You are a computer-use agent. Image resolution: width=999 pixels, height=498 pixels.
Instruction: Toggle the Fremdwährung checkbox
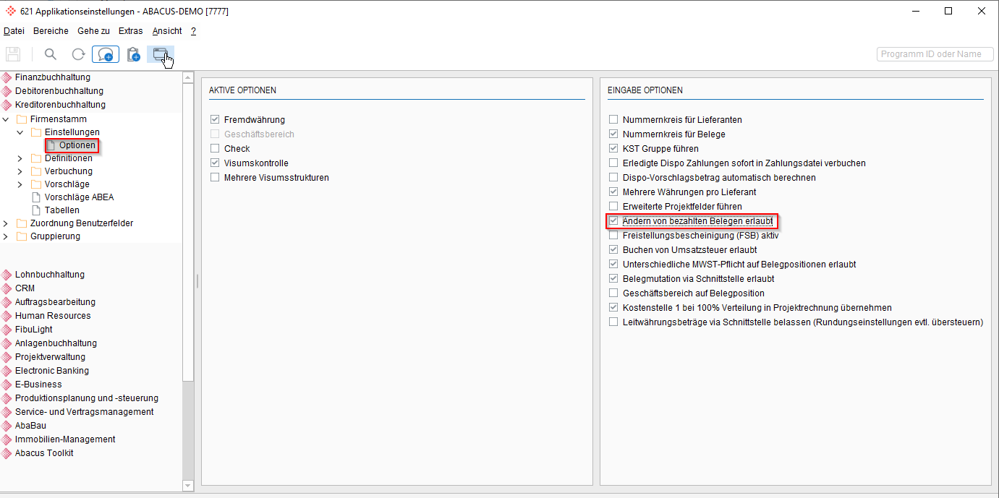pos(215,120)
